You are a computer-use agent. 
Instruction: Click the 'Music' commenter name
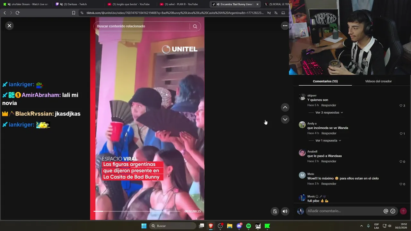(311, 196)
